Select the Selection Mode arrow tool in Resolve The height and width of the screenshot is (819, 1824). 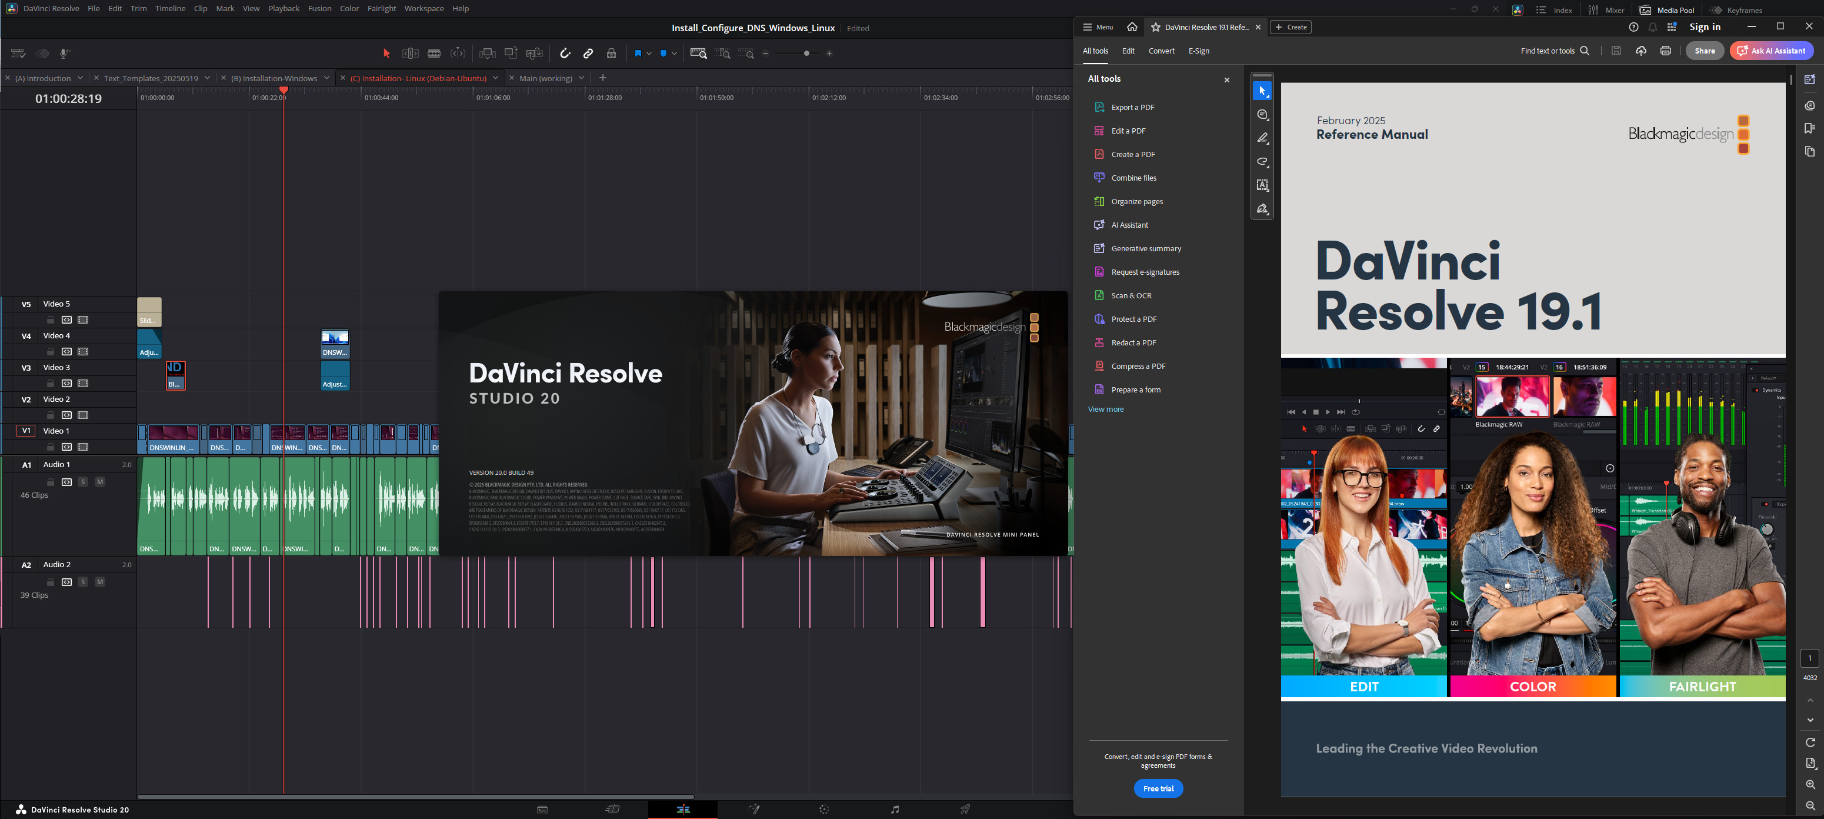click(x=386, y=53)
